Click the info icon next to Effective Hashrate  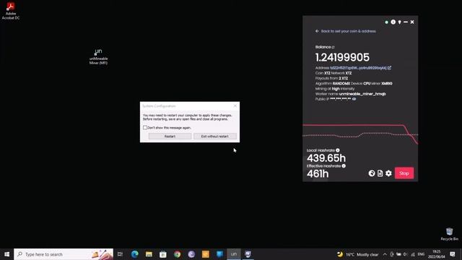pos(344,166)
